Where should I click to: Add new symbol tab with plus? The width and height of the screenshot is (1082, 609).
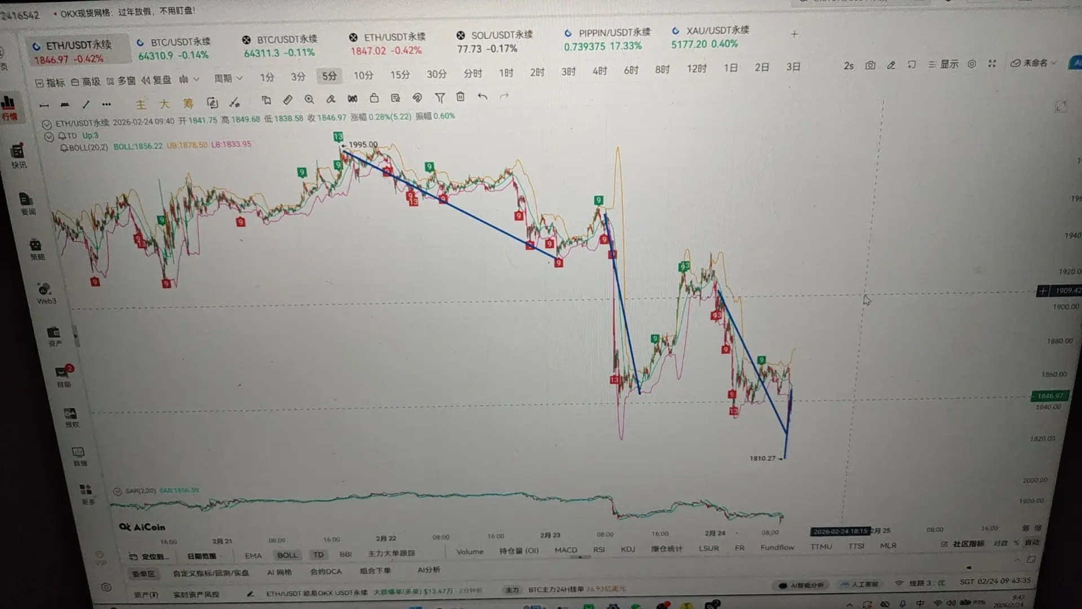[x=794, y=34]
